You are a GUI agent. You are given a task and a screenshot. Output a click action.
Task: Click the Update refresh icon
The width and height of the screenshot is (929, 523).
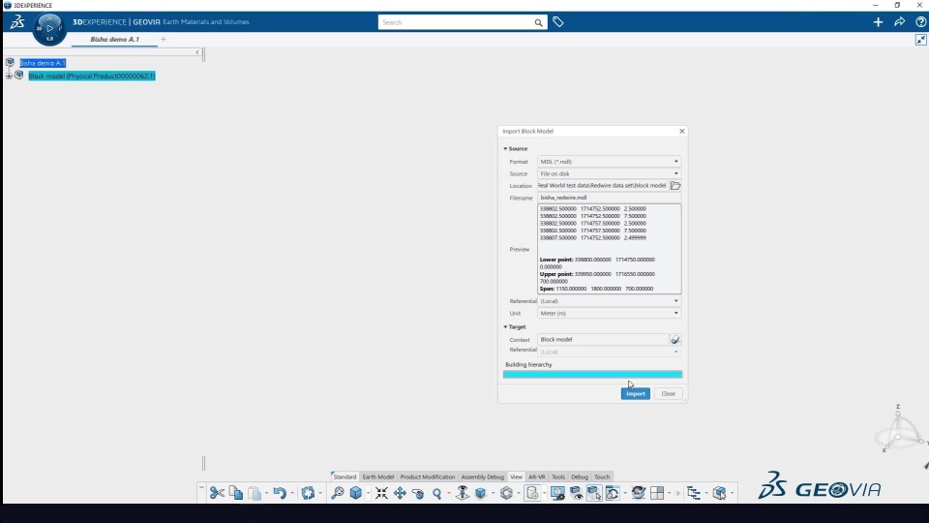(308, 493)
